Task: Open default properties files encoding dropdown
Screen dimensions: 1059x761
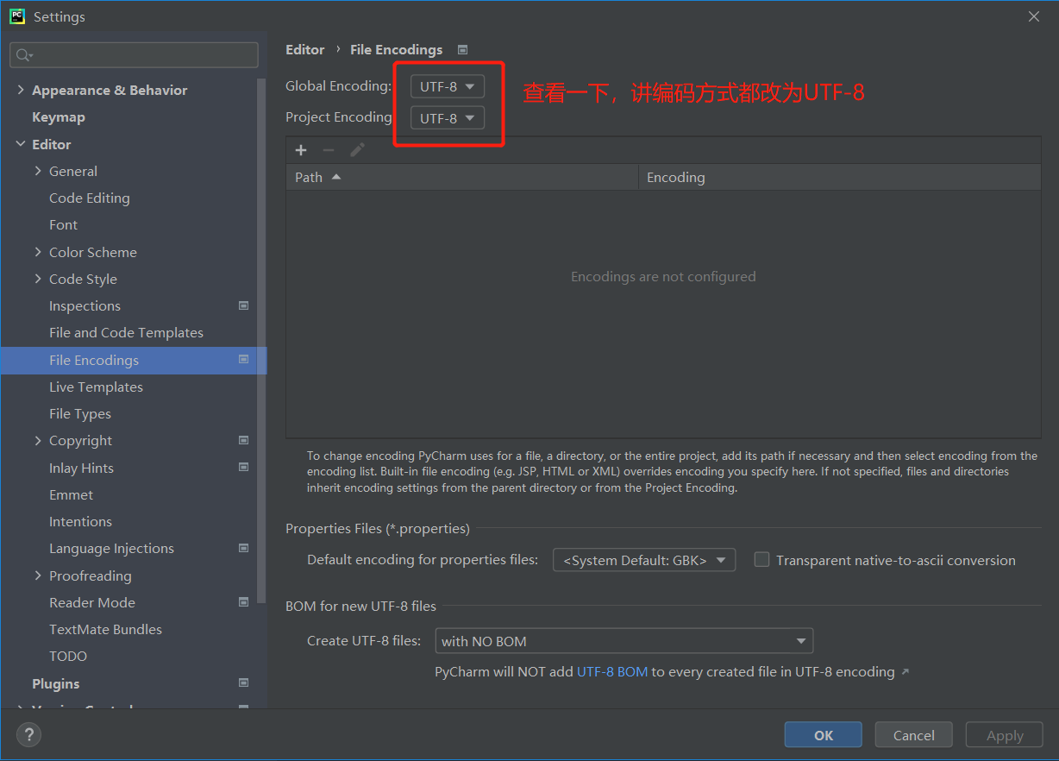Action: click(644, 560)
